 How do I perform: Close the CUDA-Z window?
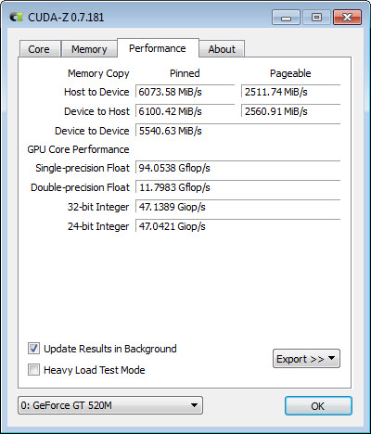point(347,17)
